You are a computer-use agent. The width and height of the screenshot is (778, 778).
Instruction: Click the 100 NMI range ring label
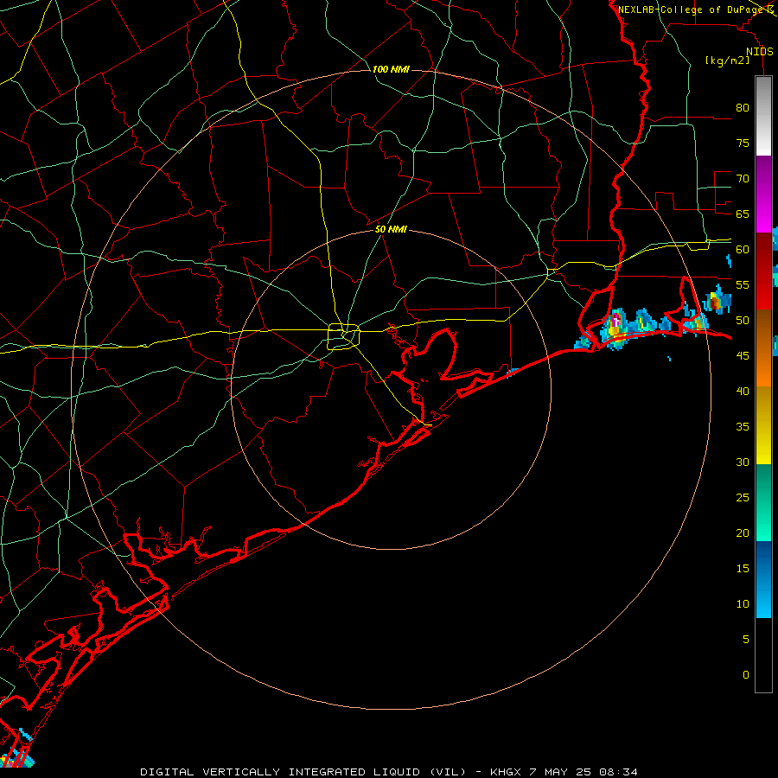pyautogui.click(x=391, y=69)
